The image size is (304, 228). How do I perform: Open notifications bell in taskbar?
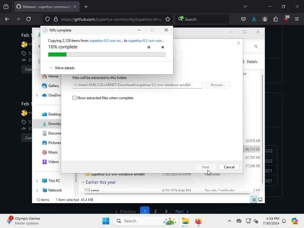[284, 221]
